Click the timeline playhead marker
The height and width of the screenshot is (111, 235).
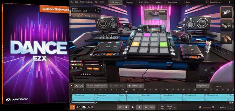(x=126, y=92)
